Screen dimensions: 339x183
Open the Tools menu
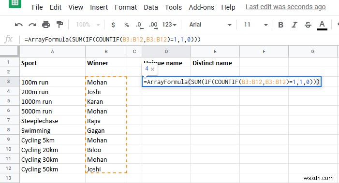tap(174, 7)
